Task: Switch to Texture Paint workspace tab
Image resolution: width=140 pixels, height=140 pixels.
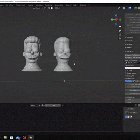Action: point(20,5)
